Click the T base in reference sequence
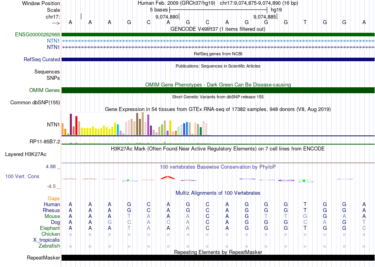 [x=305, y=22]
